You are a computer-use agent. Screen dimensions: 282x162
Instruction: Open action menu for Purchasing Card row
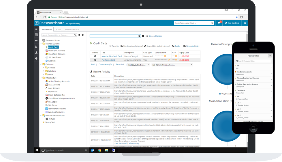[x=95, y=60]
